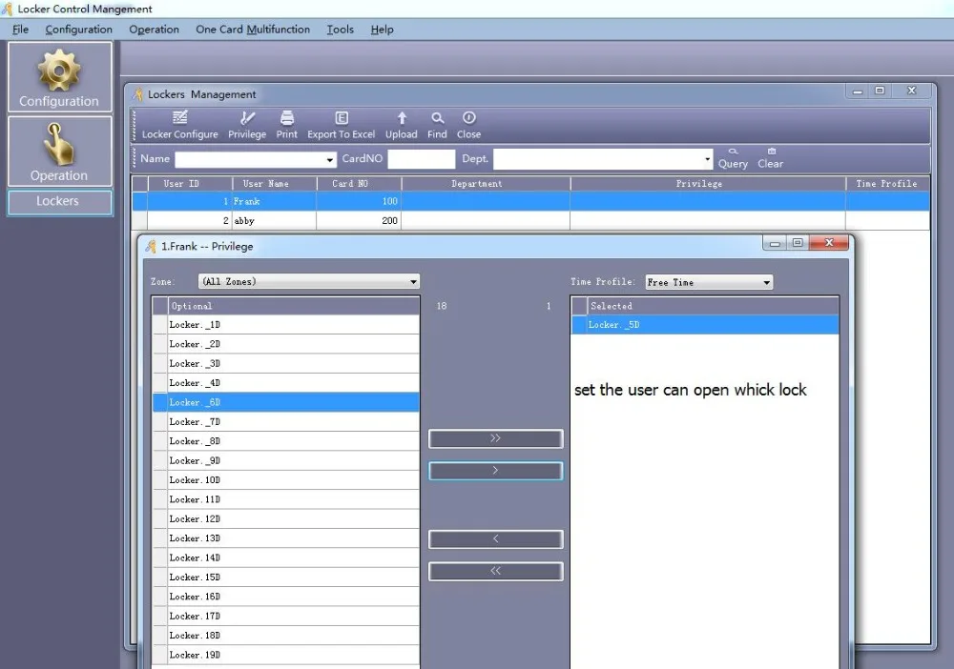The width and height of the screenshot is (954, 669).
Task: Open the Configuration gear panel
Action: 59,76
